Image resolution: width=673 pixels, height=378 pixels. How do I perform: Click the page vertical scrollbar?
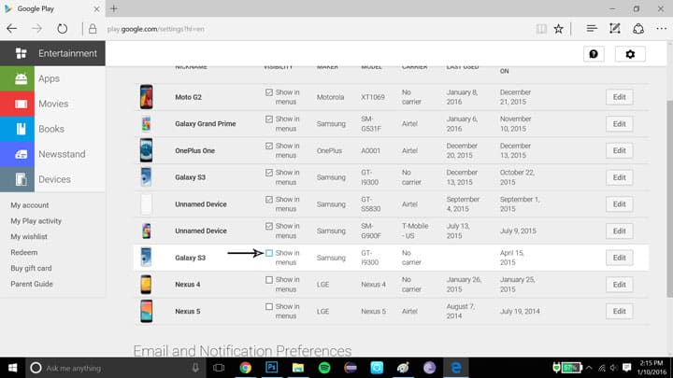pos(669,199)
